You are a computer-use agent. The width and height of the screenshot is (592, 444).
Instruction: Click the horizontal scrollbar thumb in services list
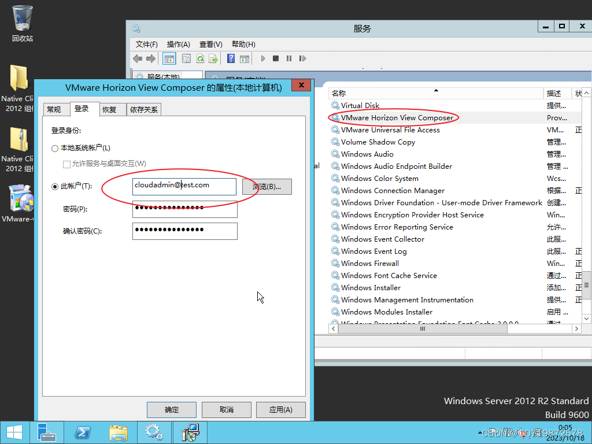coord(423,329)
